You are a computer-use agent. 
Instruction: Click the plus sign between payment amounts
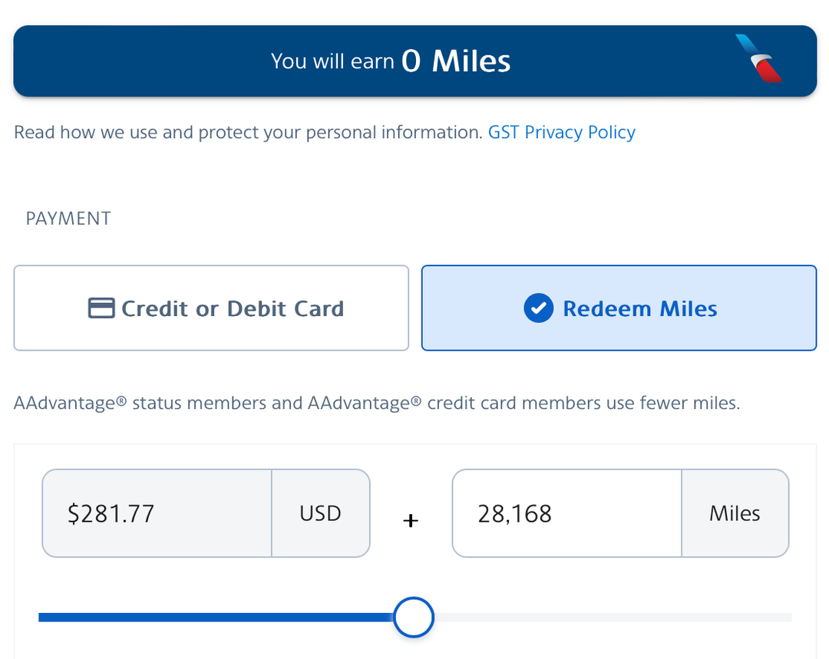tap(411, 521)
